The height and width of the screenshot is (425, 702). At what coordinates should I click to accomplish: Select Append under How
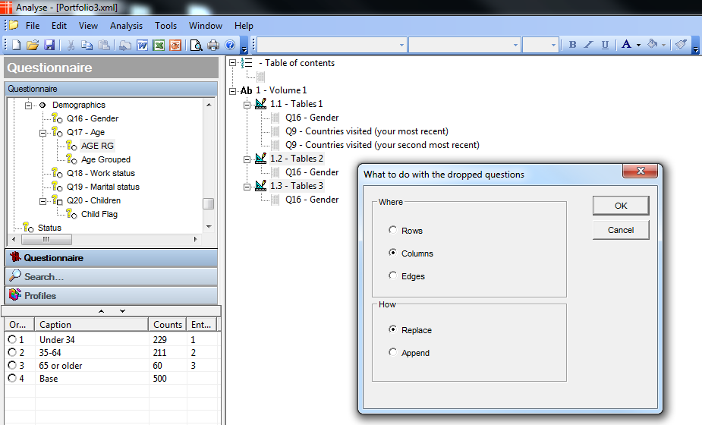click(x=392, y=352)
